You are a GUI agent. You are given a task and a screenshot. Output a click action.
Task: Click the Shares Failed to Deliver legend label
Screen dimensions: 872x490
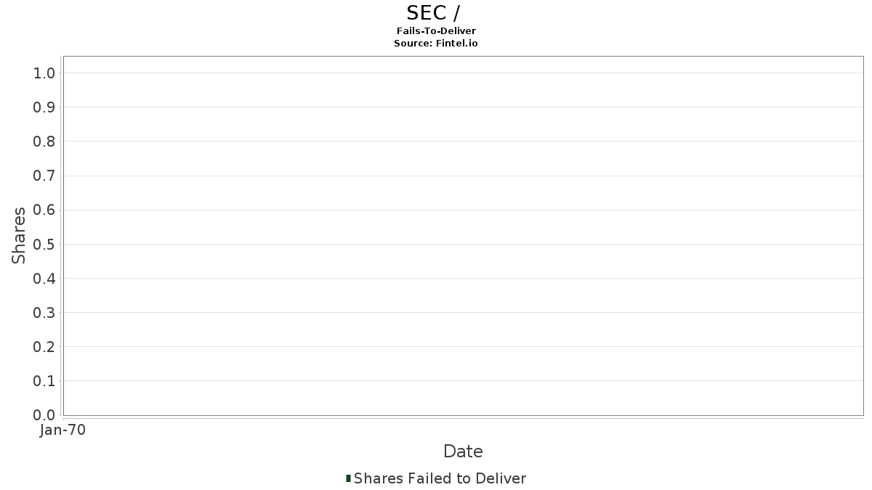click(x=440, y=478)
